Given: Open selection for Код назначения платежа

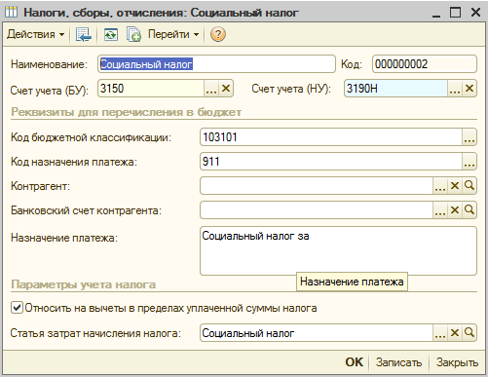Looking at the screenshot, I should [469, 162].
